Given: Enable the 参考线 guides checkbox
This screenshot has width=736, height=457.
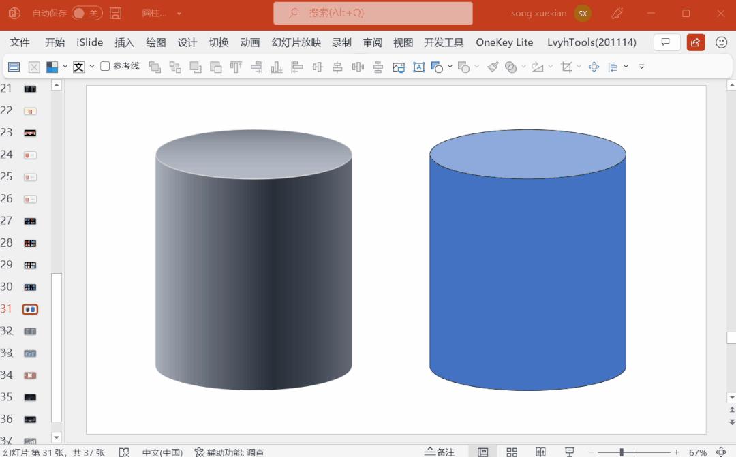Looking at the screenshot, I should (x=105, y=66).
